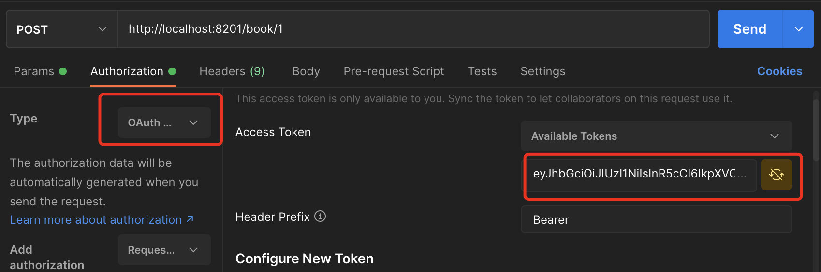Click the Send dropdown arrow
Viewport: 821px width, 272px height.
[798, 29]
